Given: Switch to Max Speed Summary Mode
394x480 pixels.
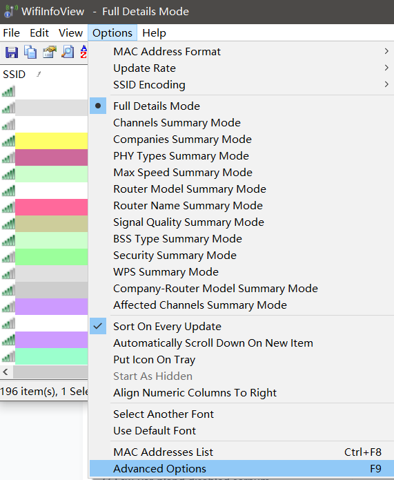Looking at the screenshot, I should [x=242, y=172].
